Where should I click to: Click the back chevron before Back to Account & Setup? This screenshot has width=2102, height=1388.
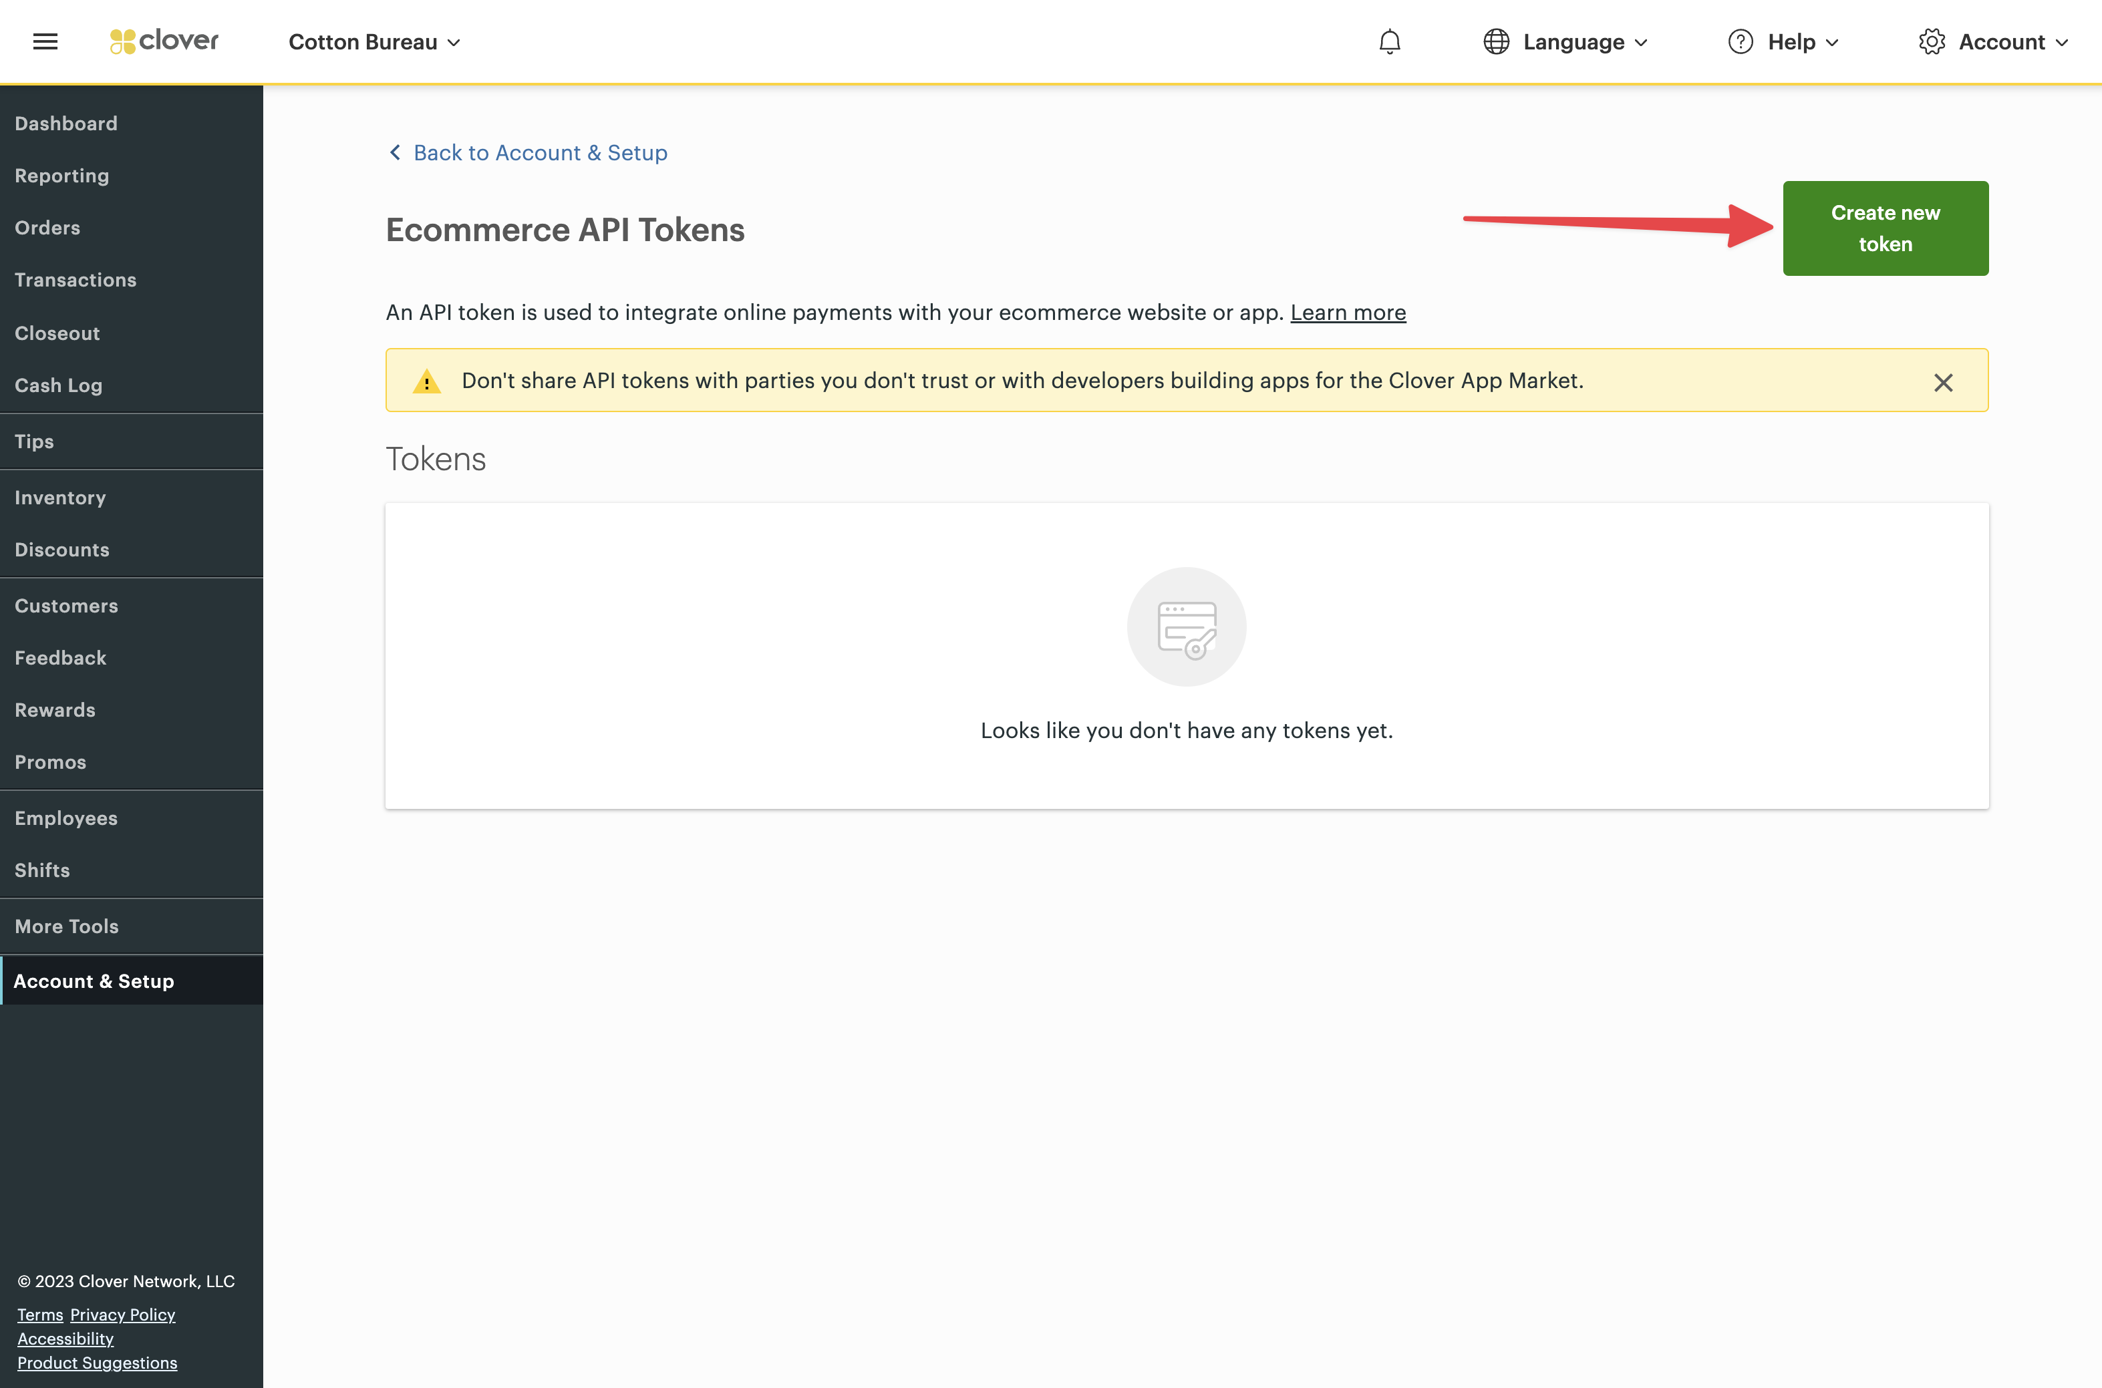pyautogui.click(x=396, y=152)
